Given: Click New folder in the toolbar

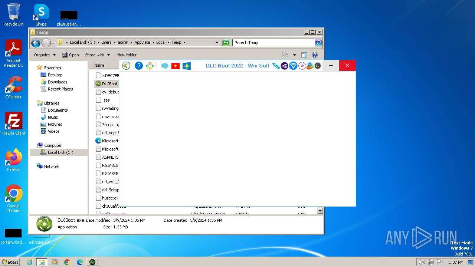Looking at the screenshot, I should coord(127,55).
